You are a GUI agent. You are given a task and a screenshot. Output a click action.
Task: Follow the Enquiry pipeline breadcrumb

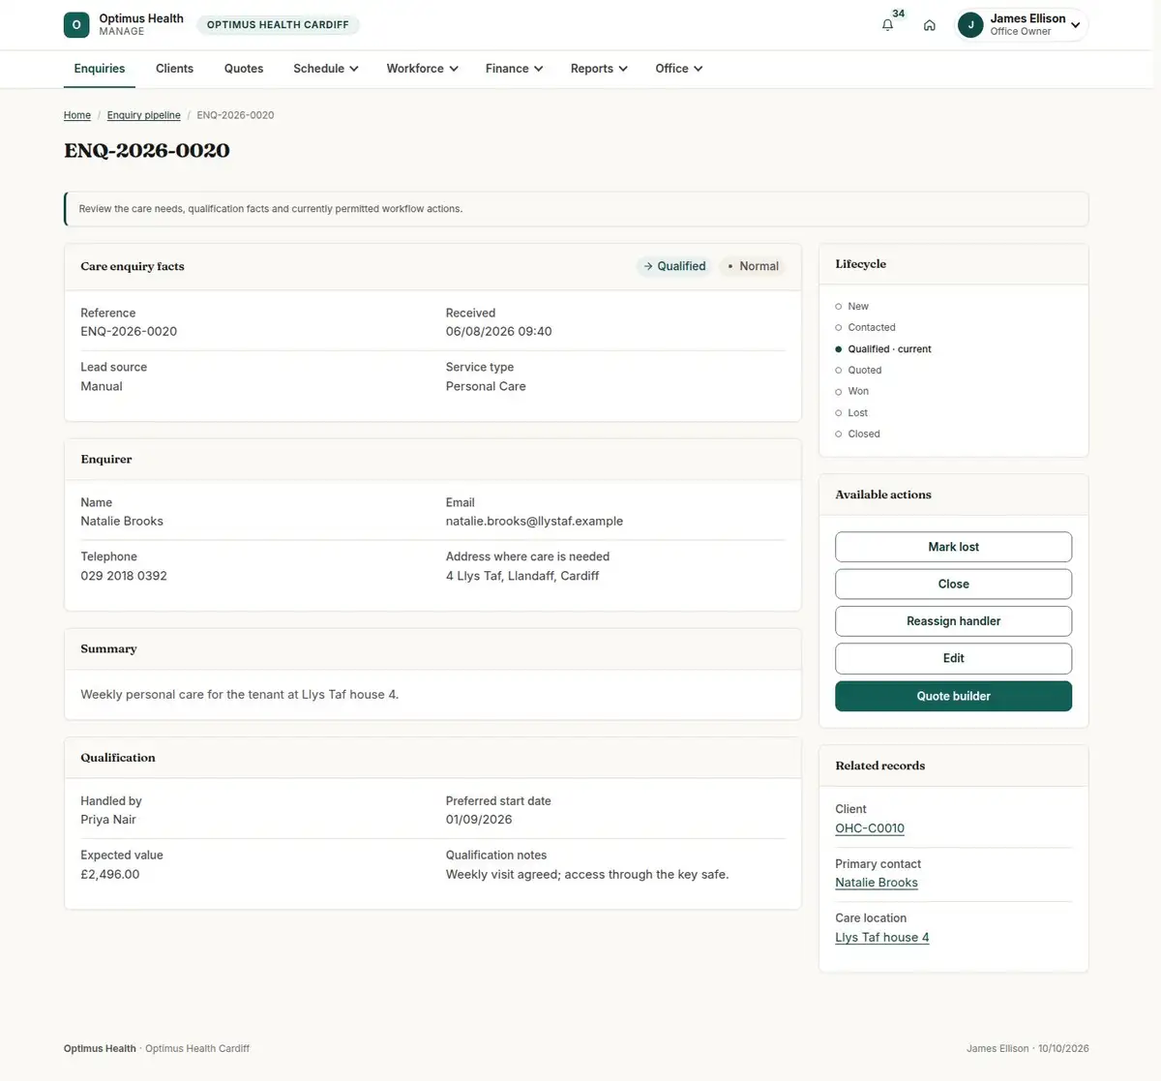144,115
